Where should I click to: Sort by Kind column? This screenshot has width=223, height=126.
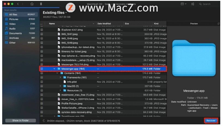156,24
